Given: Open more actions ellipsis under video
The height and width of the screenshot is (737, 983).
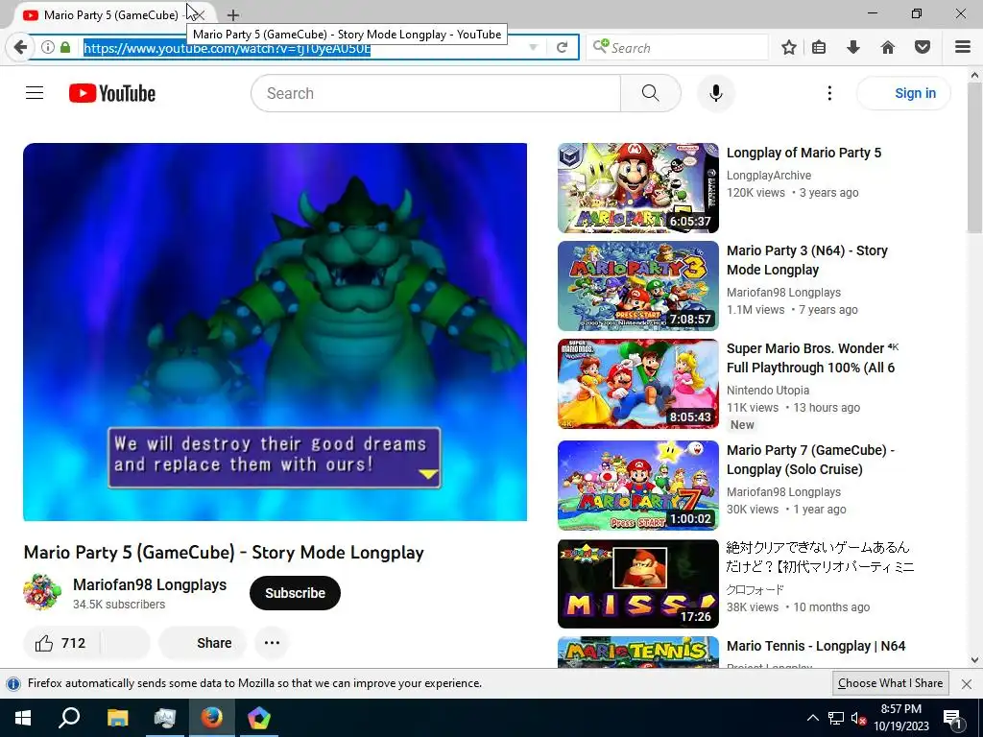Looking at the screenshot, I should pos(272,643).
